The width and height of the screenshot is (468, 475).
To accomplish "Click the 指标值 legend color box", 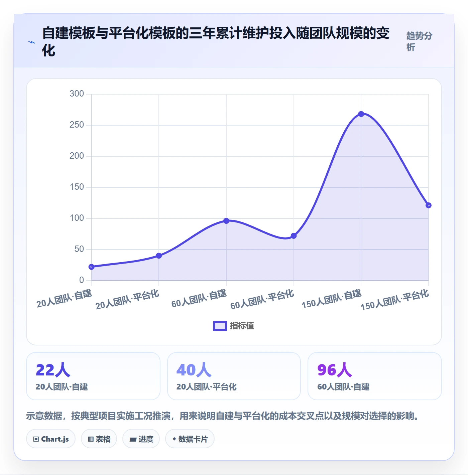I will [x=220, y=326].
